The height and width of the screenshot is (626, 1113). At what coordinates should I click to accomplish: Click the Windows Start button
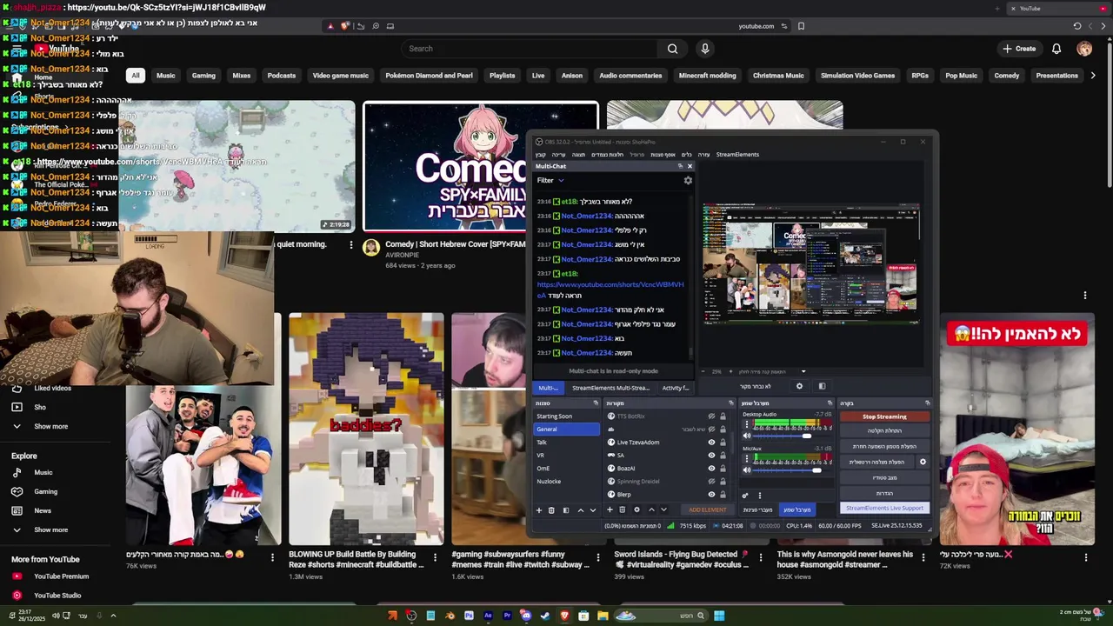click(x=719, y=616)
